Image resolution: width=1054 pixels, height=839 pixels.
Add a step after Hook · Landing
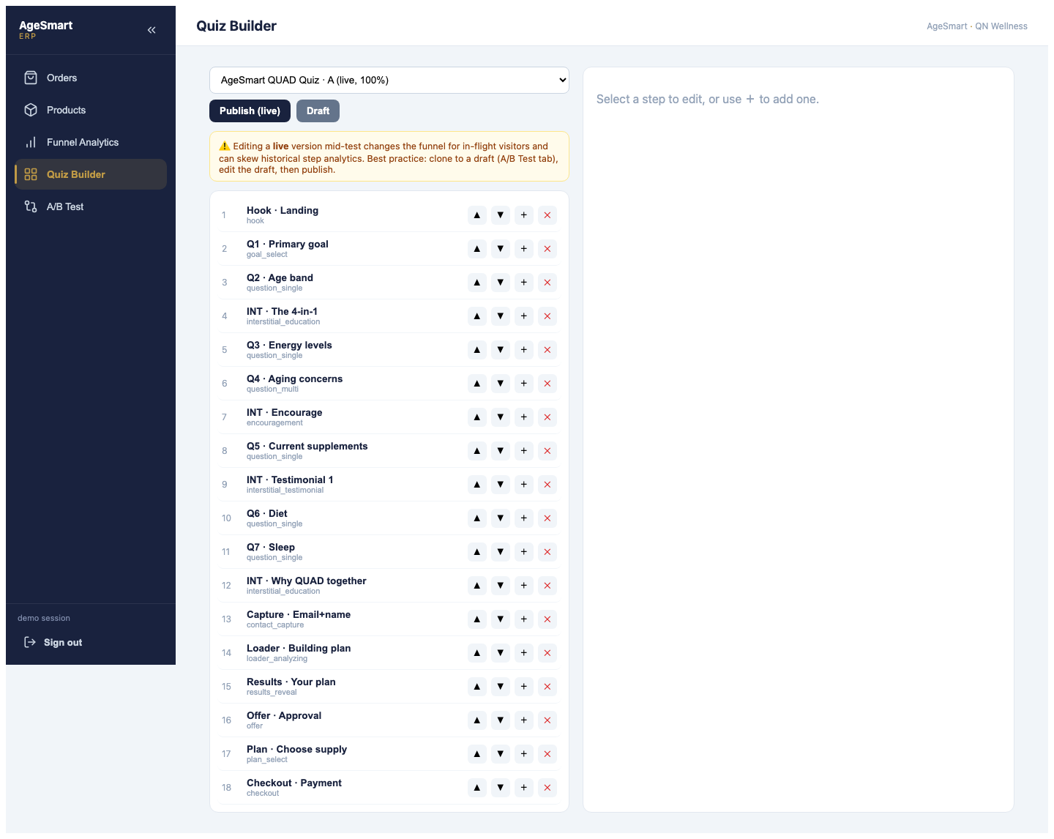click(524, 215)
